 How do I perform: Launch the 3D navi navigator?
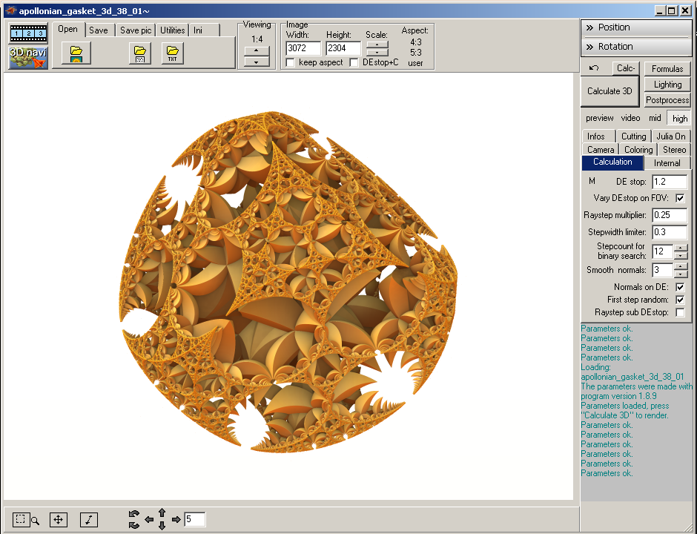(28, 57)
